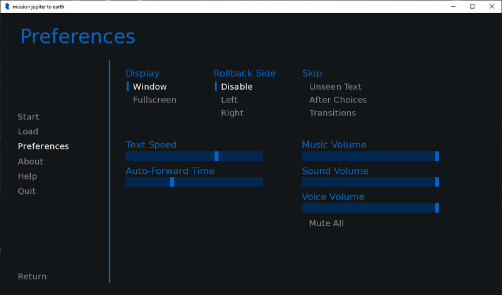
Task: Open the Load screen
Action: (28, 132)
